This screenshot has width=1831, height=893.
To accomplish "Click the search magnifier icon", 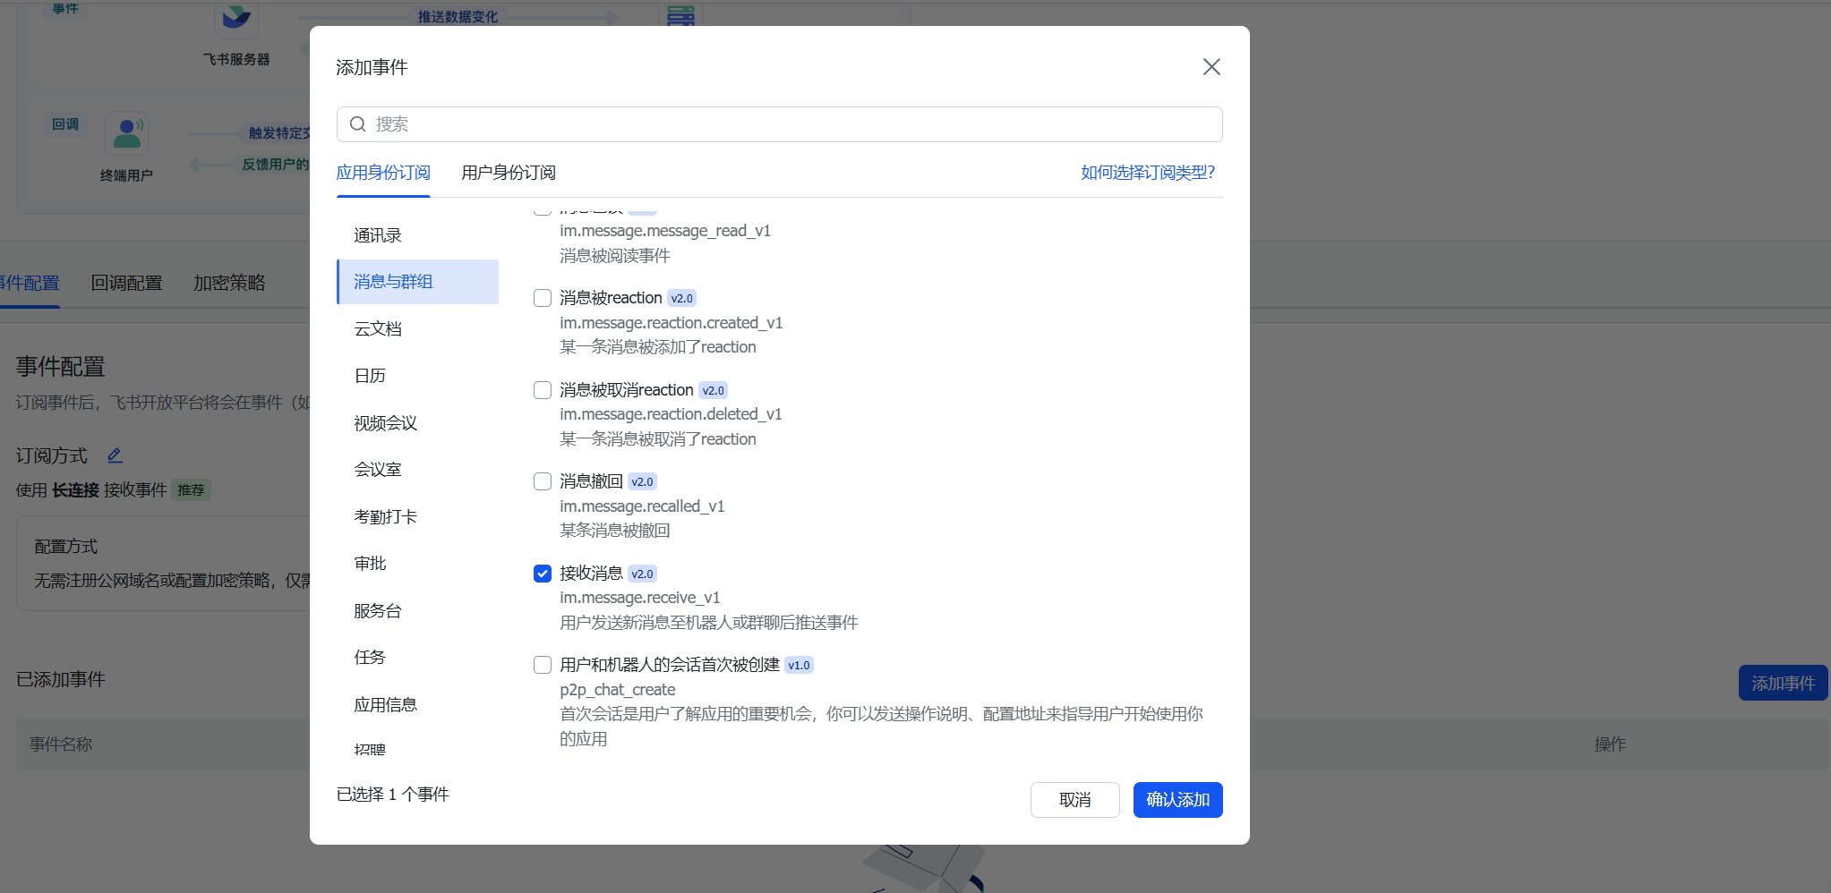I will pos(357,124).
